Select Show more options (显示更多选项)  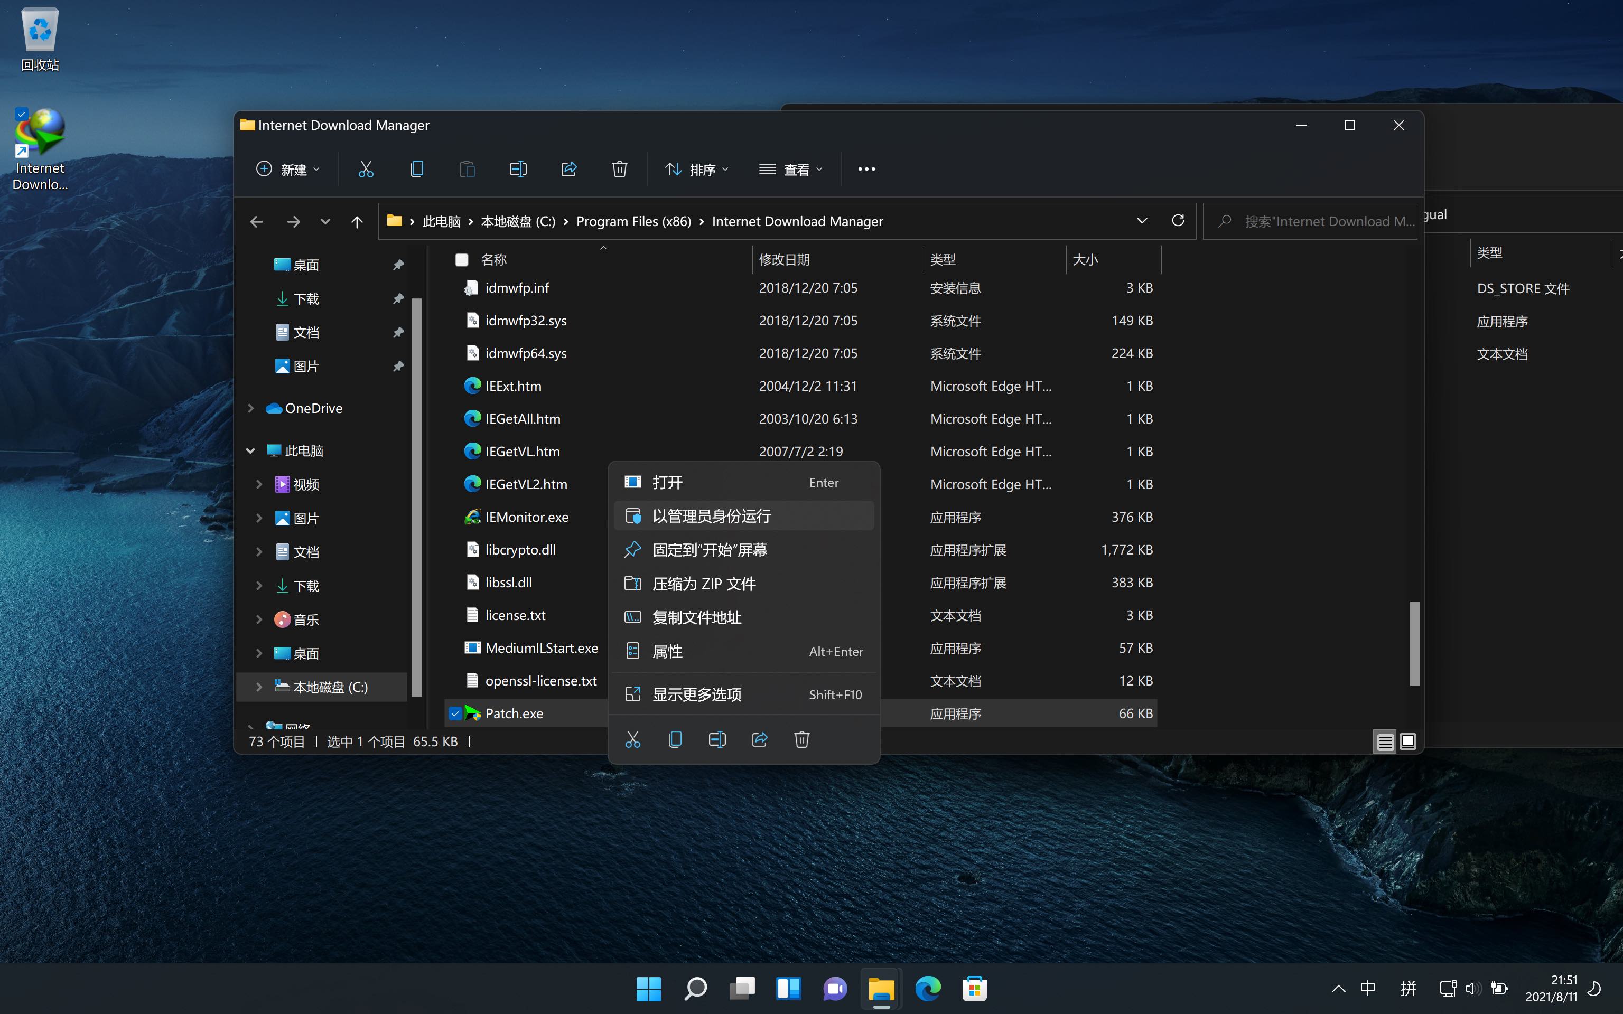click(x=697, y=694)
